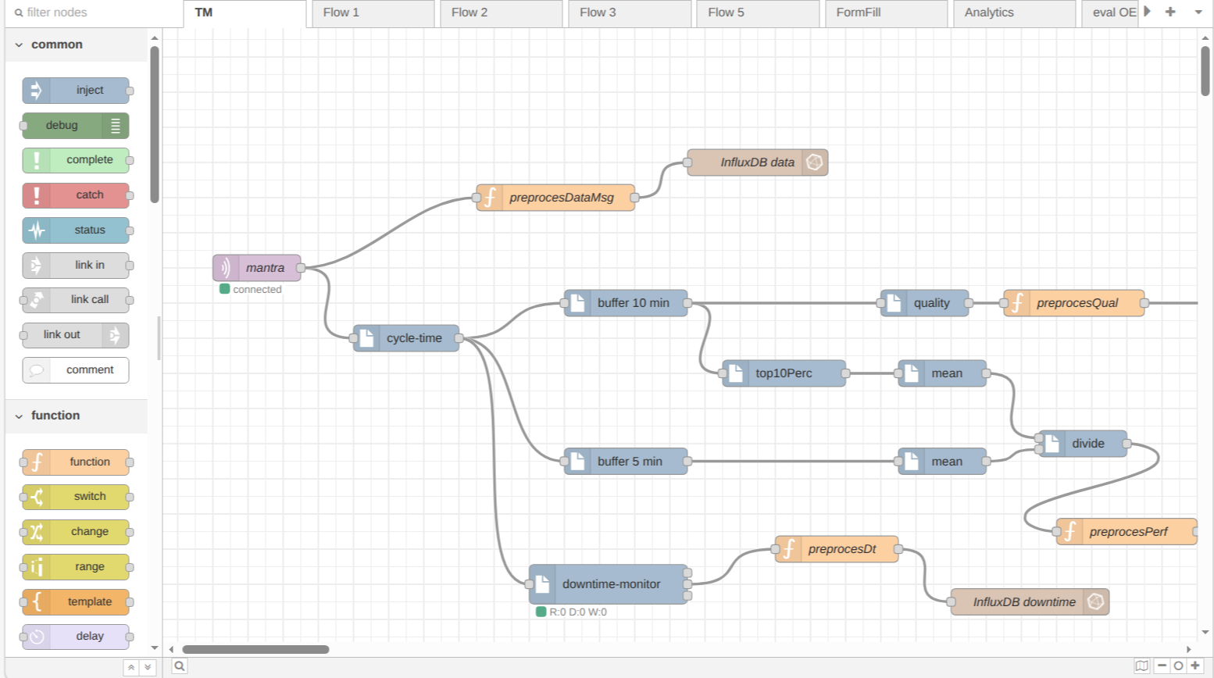Select the preprocesDataMsg function node
The image size is (1214, 678).
pos(555,198)
